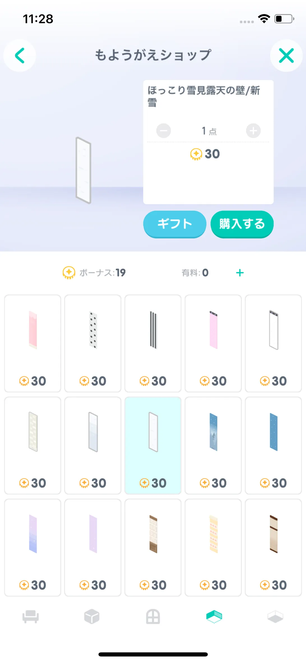Select the brown wood panel wall item
This screenshot has height=663, width=306.
coord(153,547)
